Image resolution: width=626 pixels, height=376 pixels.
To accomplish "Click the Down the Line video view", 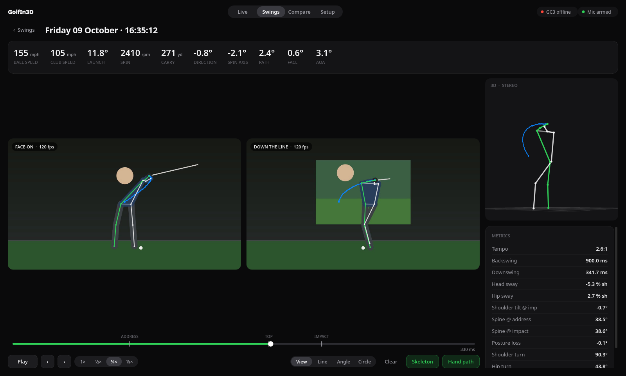I will 363,204.
